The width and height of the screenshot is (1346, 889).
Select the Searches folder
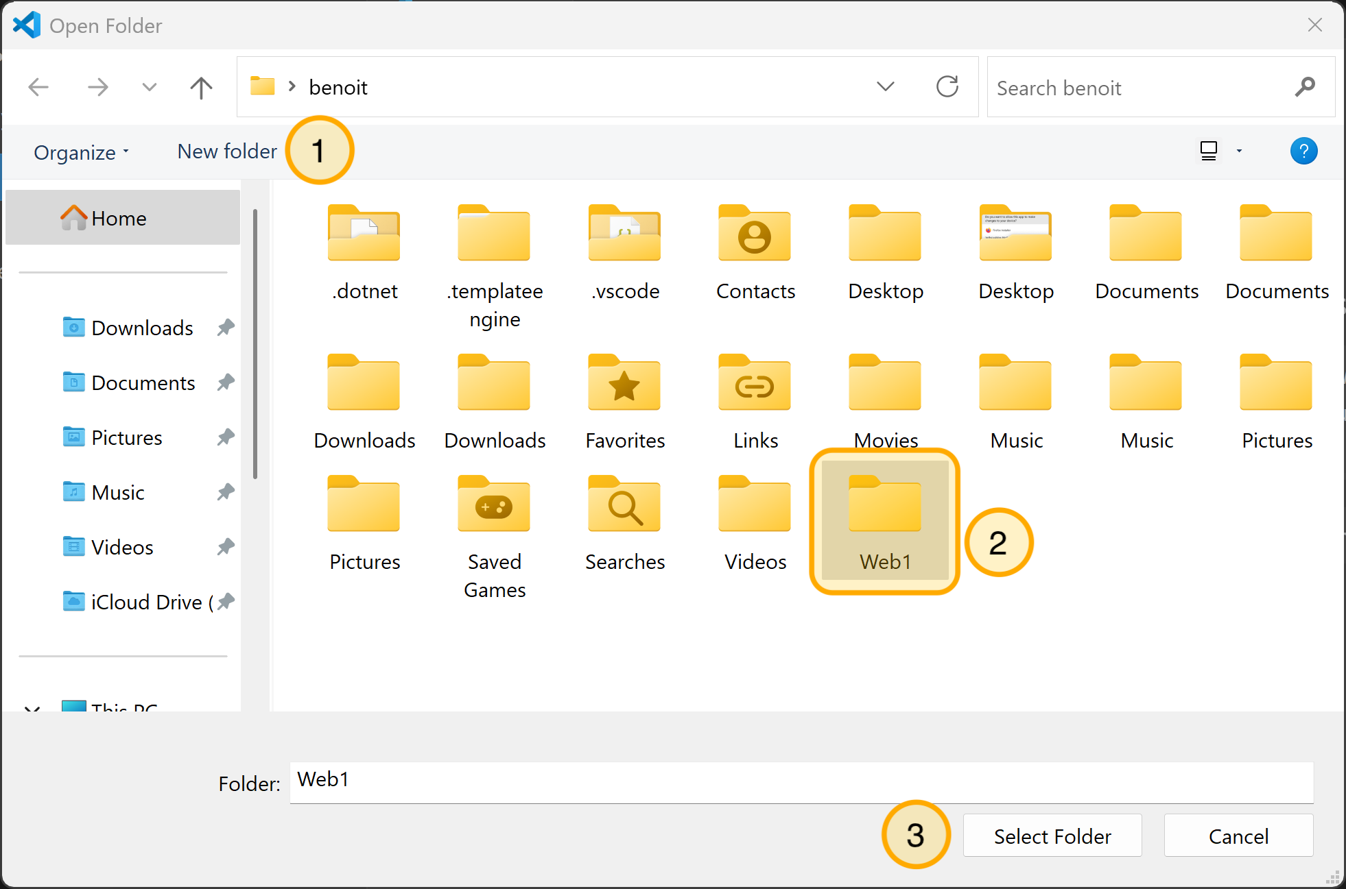pos(625,523)
